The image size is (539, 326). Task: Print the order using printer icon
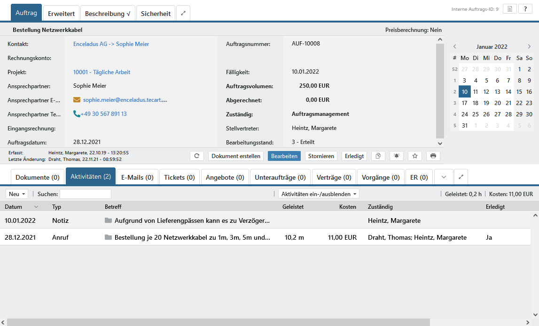433,156
